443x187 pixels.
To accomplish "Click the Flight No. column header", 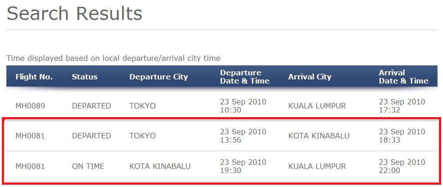I will 34,77.
